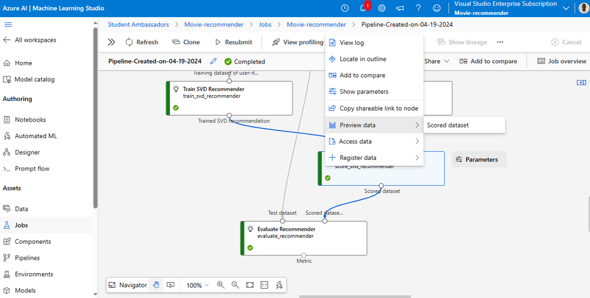Viewport: 590px width, 298px height.
Task: Open the recent history clock icon
Action: click(345, 8)
